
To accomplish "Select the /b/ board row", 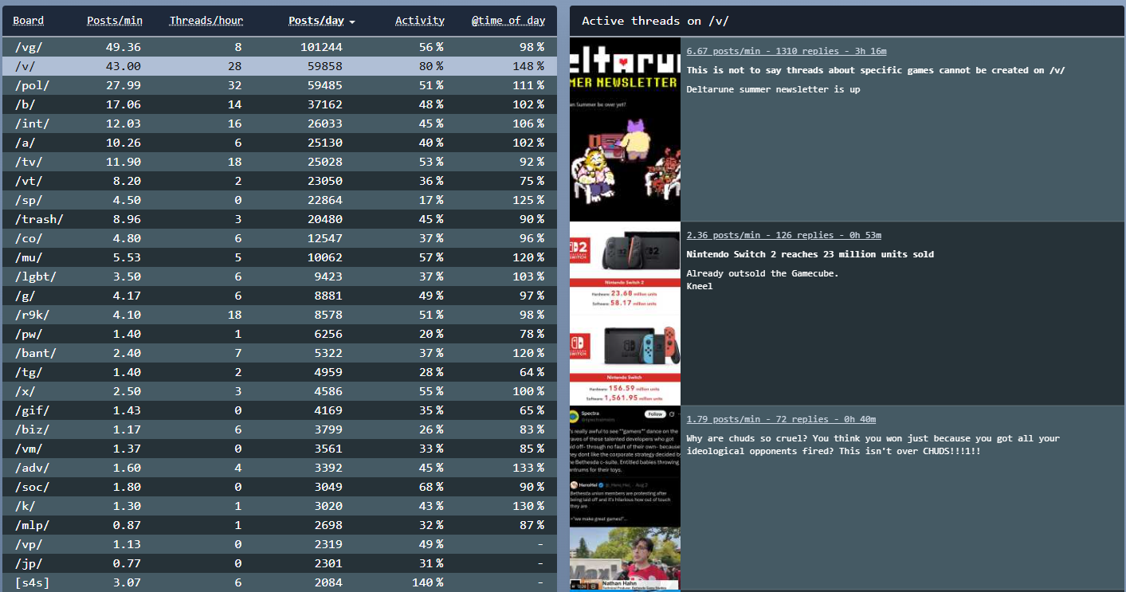I will pos(280,104).
